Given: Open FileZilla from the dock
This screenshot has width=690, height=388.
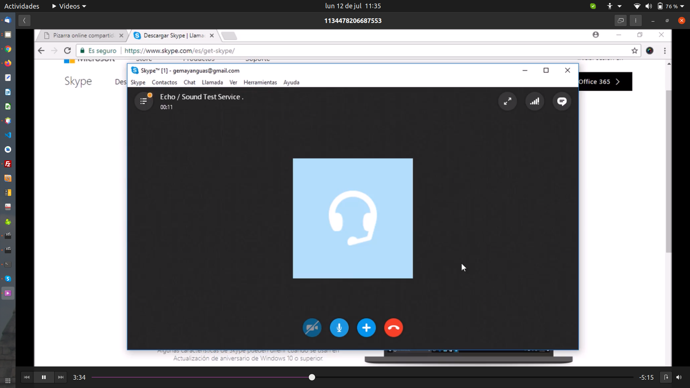Looking at the screenshot, I should [8, 164].
